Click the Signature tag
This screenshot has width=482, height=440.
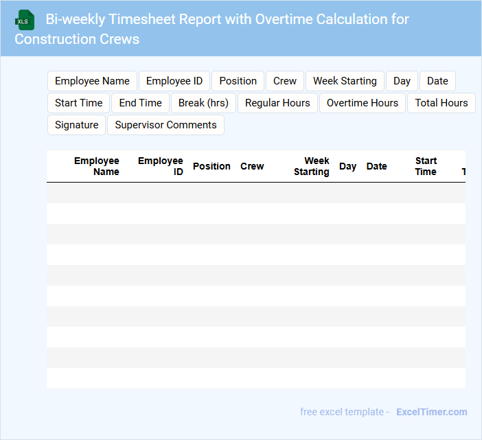tap(76, 125)
